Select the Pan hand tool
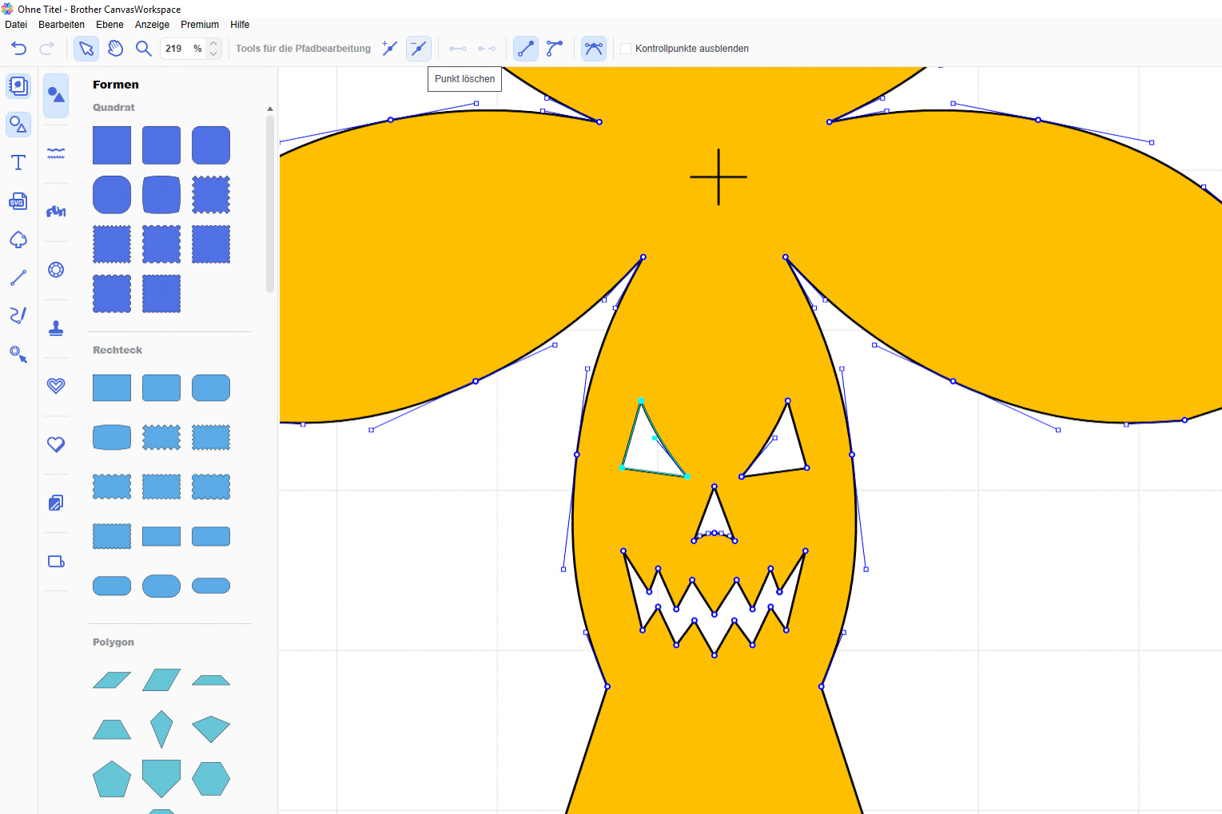The height and width of the screenshot is (814, 1222). tap(115, 49)
